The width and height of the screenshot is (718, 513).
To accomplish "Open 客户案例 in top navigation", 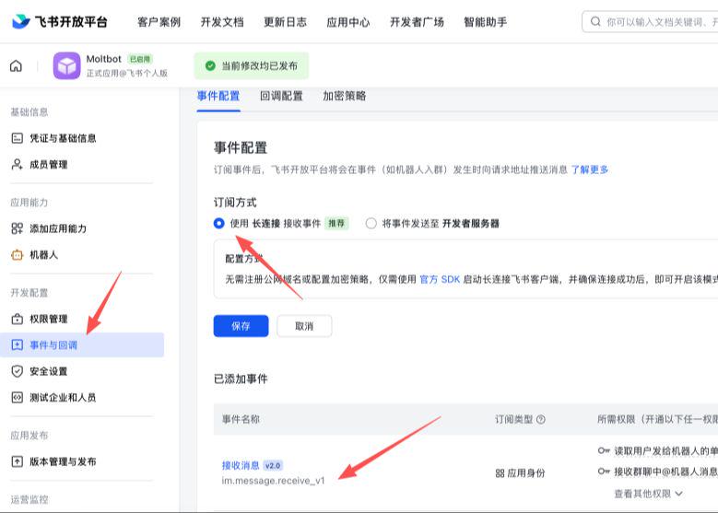I will click(x=159, y=22).
